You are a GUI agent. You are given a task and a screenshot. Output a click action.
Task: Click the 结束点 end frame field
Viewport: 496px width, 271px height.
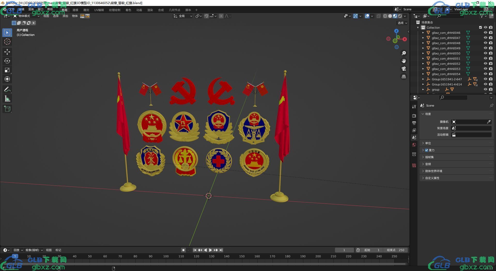pos(396,250)
